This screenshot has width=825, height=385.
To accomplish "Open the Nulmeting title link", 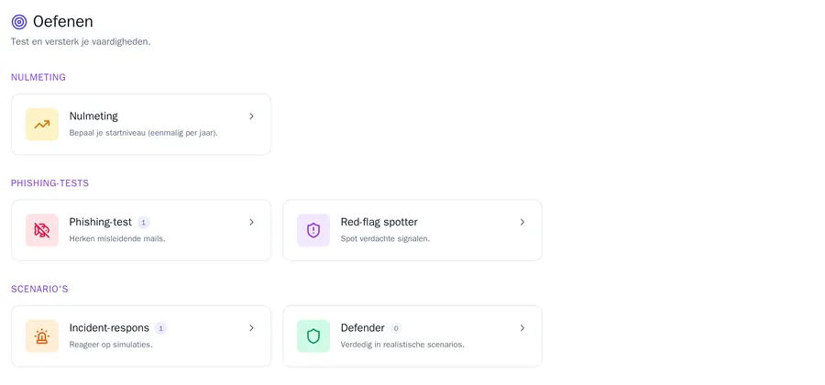I will [x=93, y=115].
